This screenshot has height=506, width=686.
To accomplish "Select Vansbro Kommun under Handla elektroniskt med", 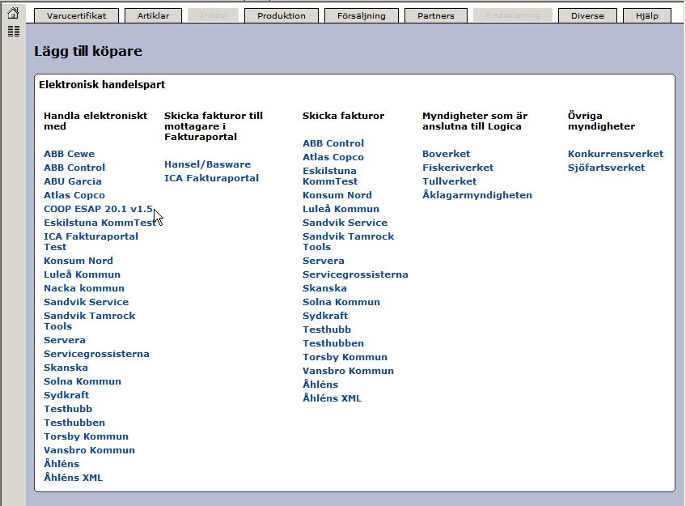I will 89,450.
